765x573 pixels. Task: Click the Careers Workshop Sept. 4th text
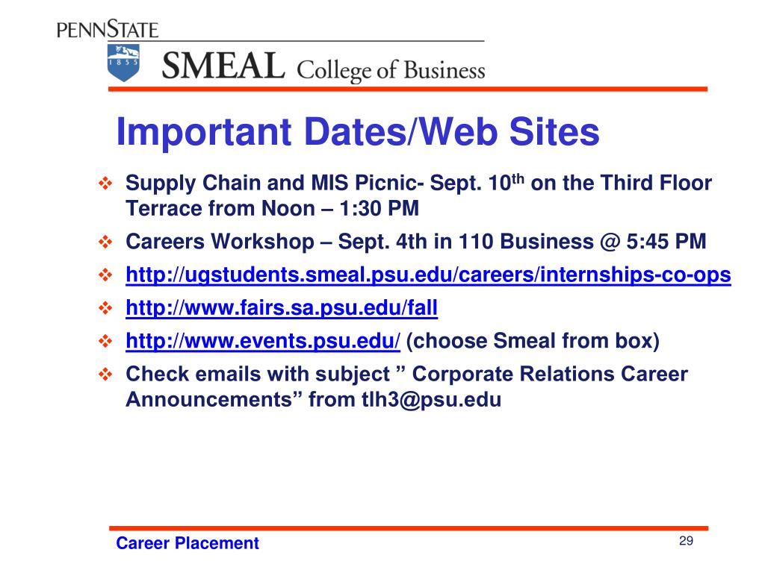(x=416, y=242)
